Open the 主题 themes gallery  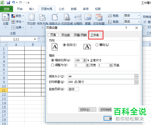[6, 20]
